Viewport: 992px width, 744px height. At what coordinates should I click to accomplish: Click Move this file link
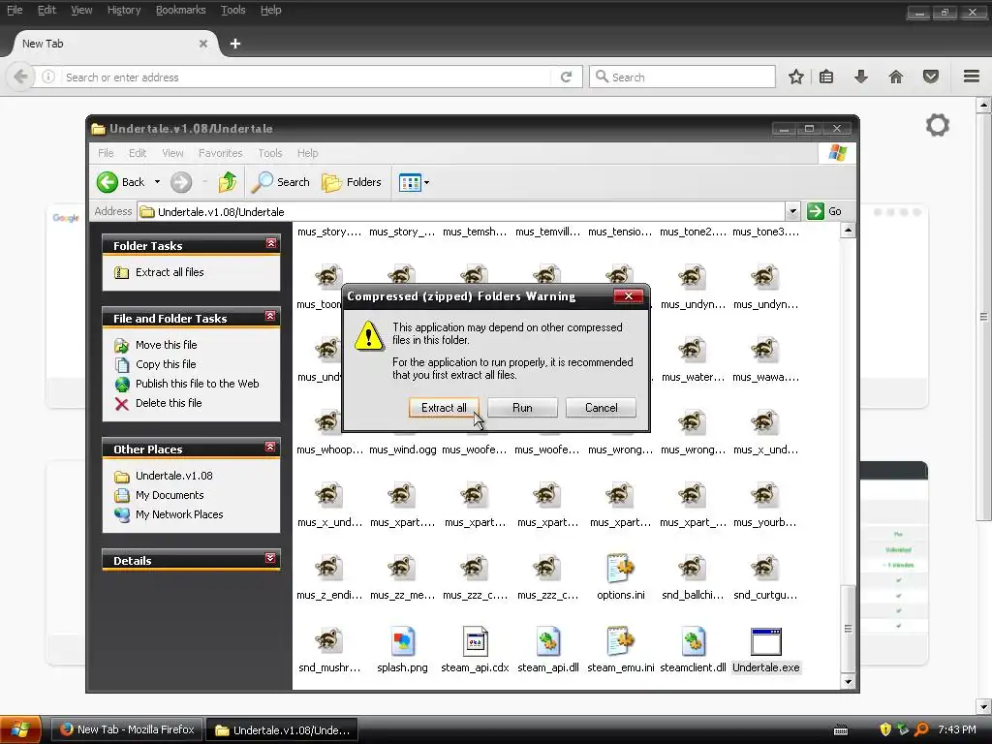pos(167,345)
